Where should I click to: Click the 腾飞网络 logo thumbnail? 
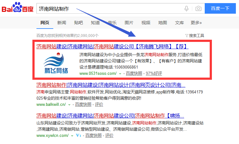click(x=56, y=63)
